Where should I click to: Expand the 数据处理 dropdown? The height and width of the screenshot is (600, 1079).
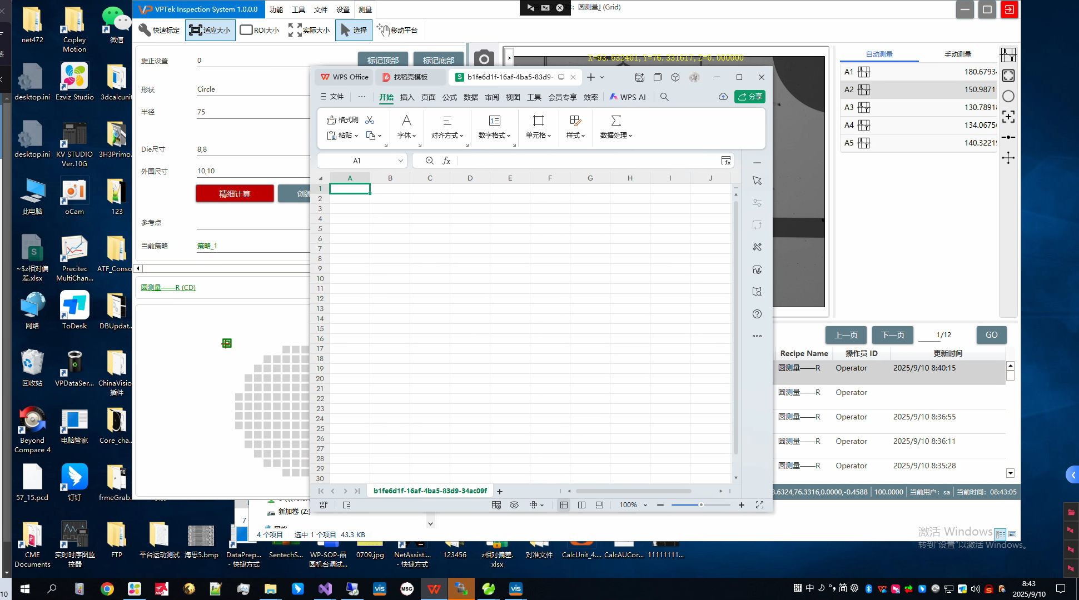coord(616,136)
